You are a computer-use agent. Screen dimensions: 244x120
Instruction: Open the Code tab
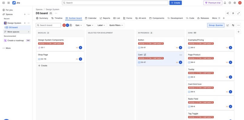[190, 18]
